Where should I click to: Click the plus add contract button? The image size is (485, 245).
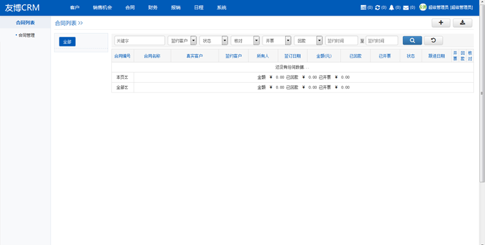point(441,23)
